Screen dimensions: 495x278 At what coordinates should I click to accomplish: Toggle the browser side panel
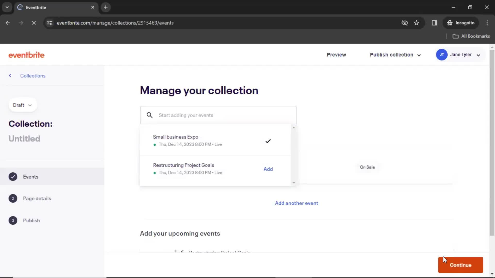click(x=434, y=23)
